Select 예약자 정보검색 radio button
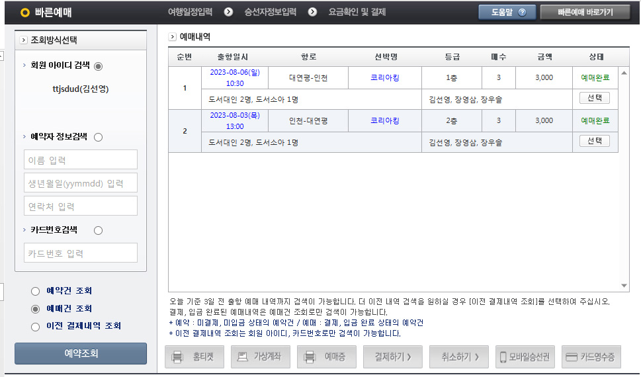This screenshot has height=377, width=641. click(x=99, y=137)
